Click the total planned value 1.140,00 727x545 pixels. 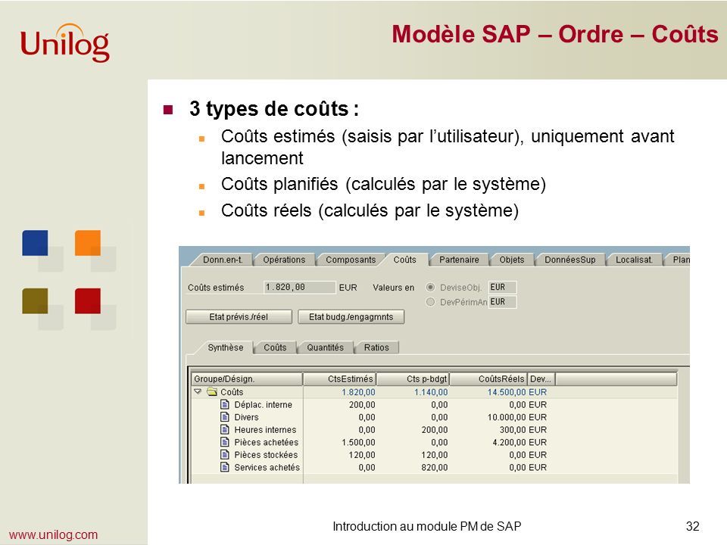tap(431, 392)
